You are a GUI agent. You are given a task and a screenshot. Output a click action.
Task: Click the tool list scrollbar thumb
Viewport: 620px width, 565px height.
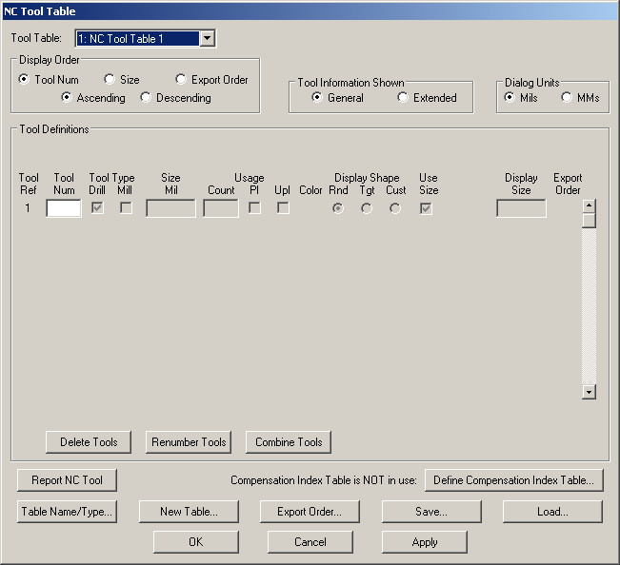pos(589,221)
